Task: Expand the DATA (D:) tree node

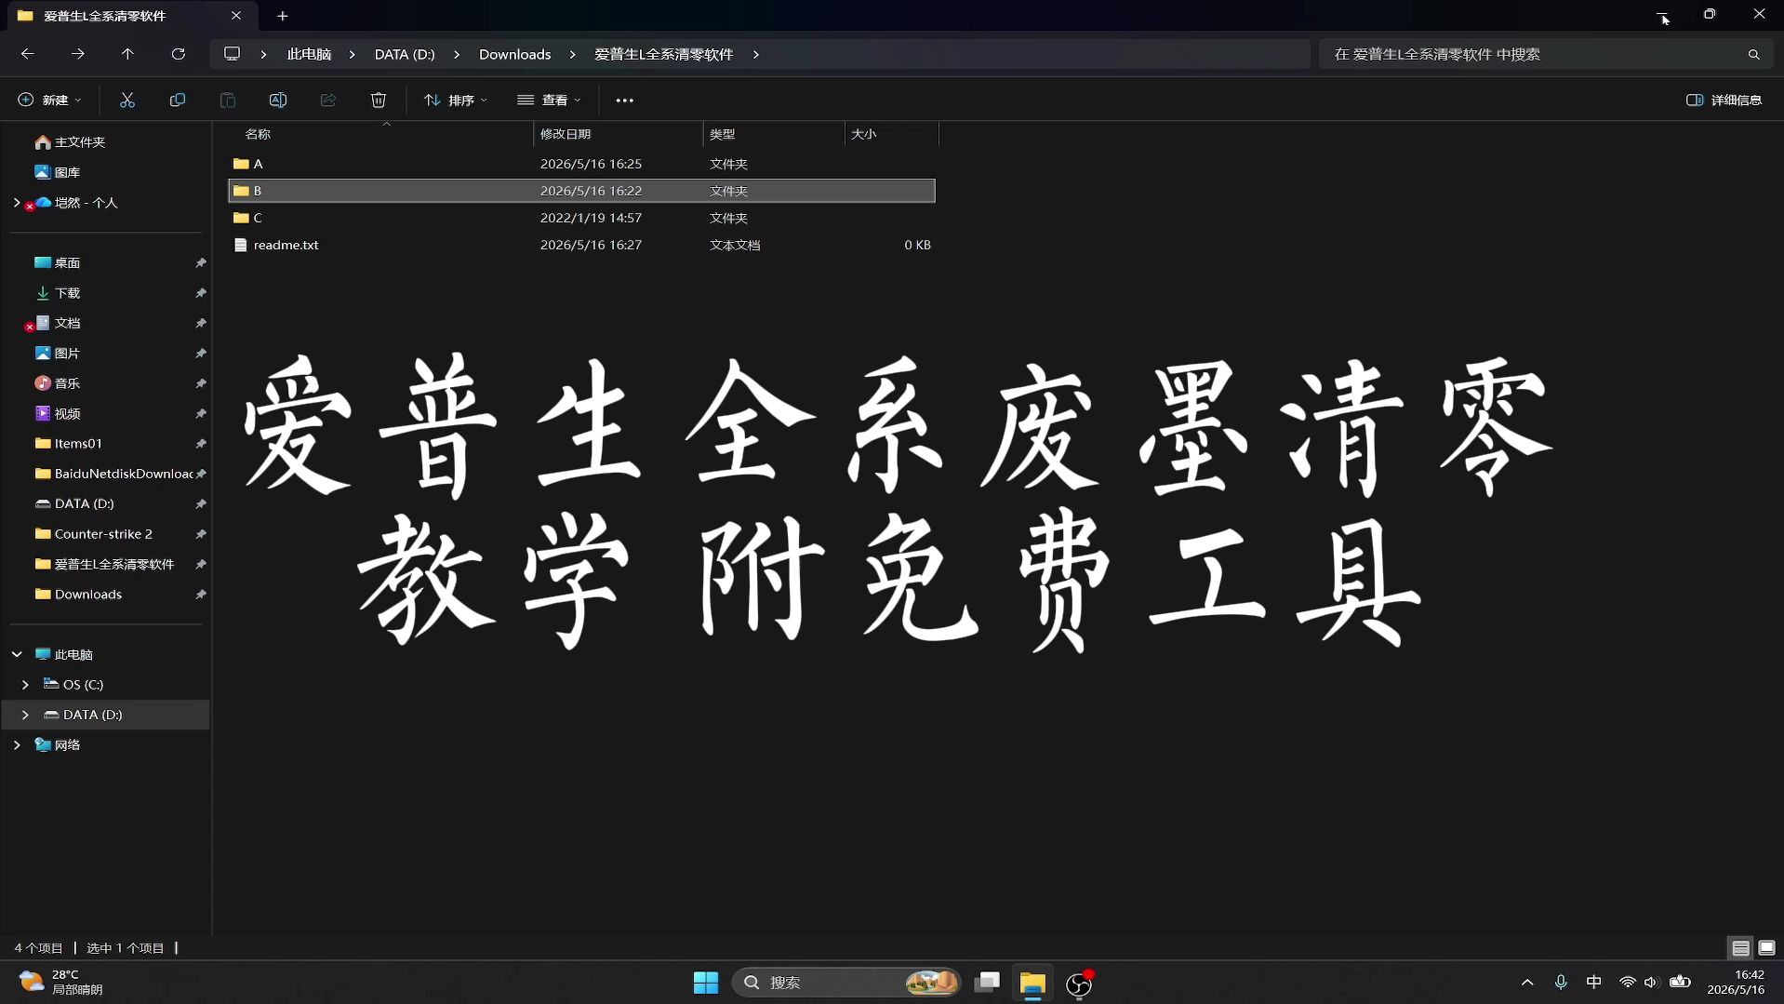Action: click(25, 715)
